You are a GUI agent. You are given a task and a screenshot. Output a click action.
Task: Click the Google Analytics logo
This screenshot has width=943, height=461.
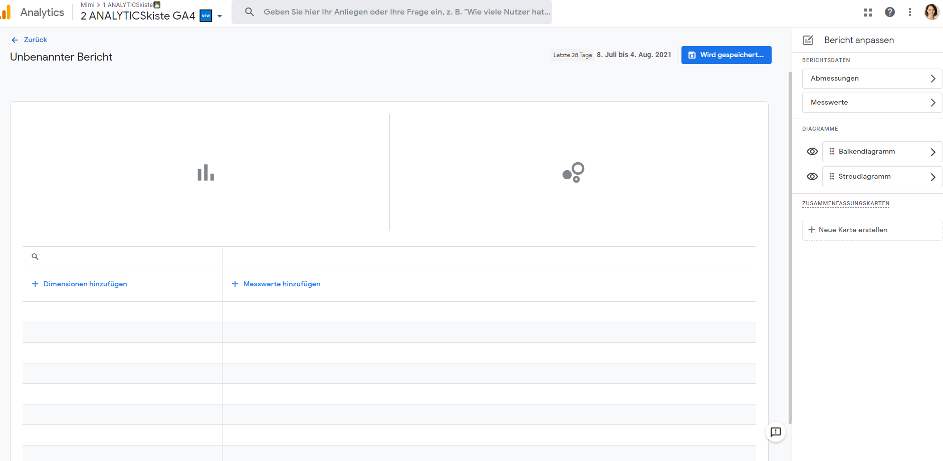pos(6,13)
